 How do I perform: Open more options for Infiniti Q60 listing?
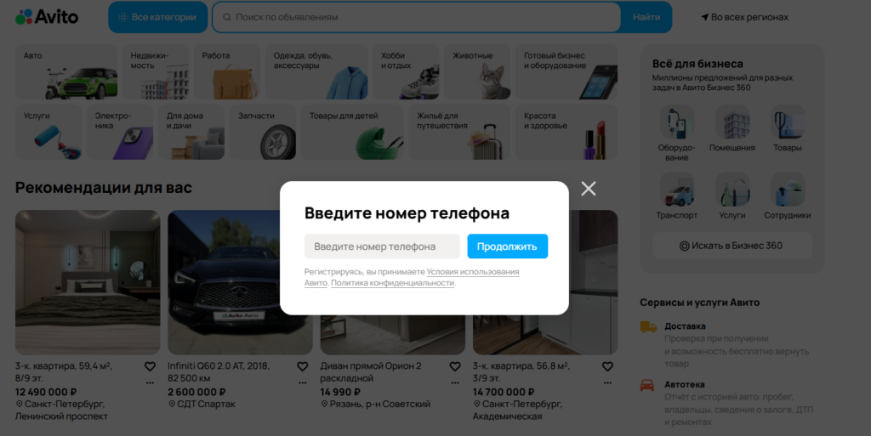click(x=302, y=382)
